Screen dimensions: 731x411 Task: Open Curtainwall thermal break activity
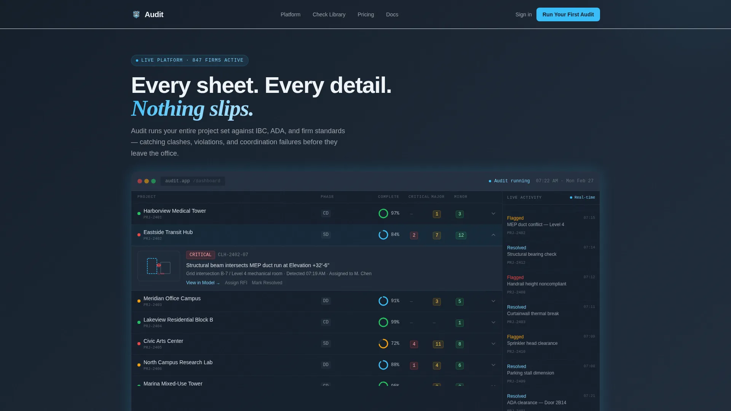[551, 314]
